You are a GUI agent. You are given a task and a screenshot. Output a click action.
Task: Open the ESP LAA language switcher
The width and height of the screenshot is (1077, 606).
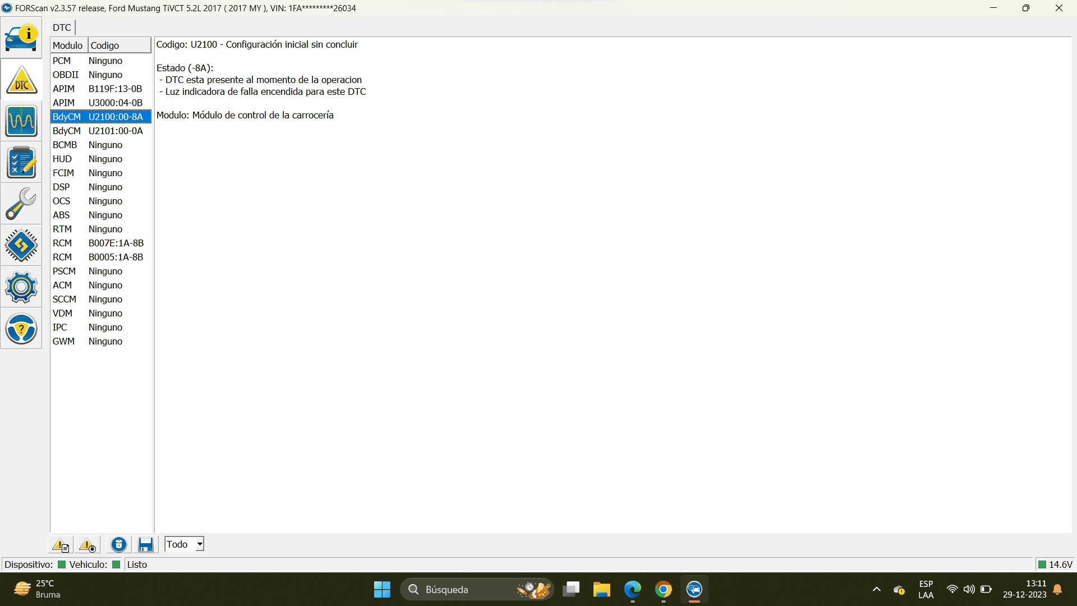pyautogui.click(x=926, y=589)
